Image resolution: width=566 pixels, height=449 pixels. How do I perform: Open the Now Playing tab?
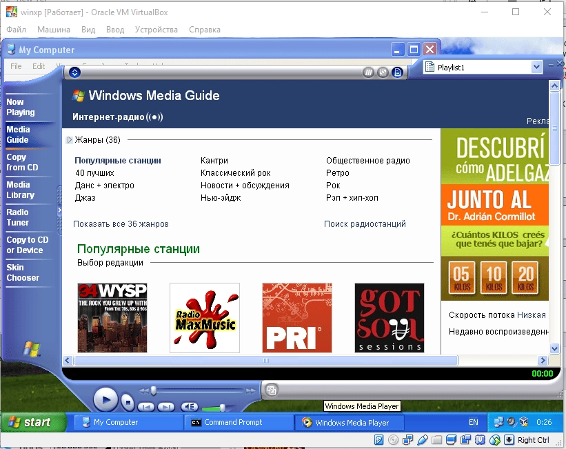coord(21,107)
